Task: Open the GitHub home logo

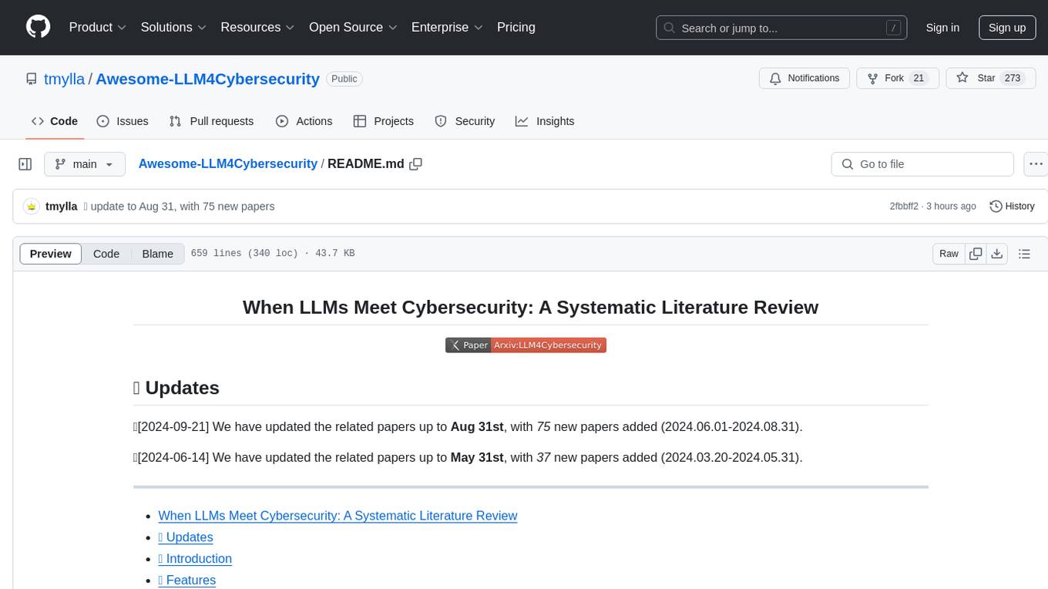Action: 39,27
